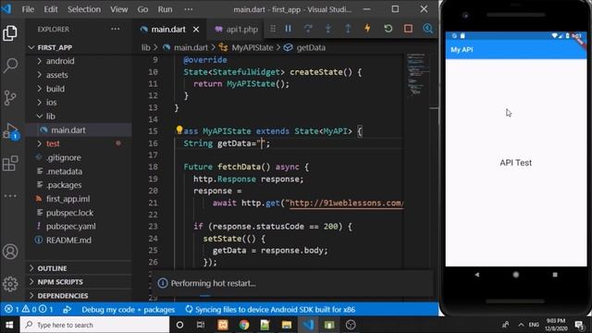Open the Accounts menu icon

tap(10, 252)
